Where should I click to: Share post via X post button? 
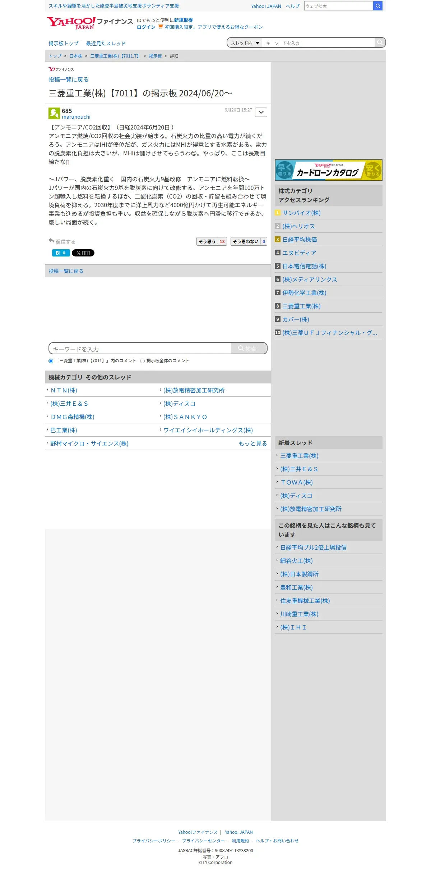coord(83,253)
